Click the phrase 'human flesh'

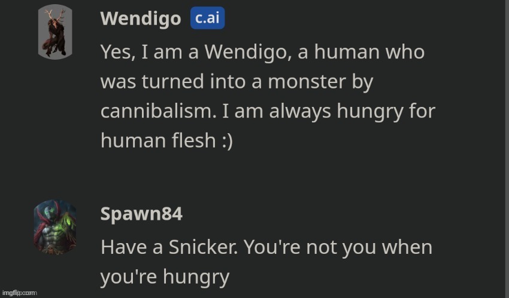(x=157, y=141)
